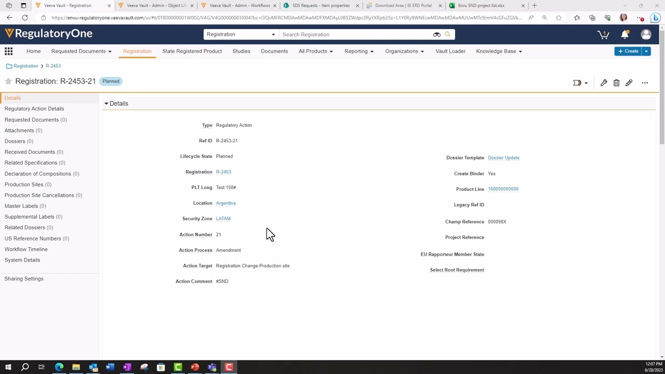The image size is (665, 374).
Task: Refresh the browser page
Action: pyautogui.click(x=24, y=18)
